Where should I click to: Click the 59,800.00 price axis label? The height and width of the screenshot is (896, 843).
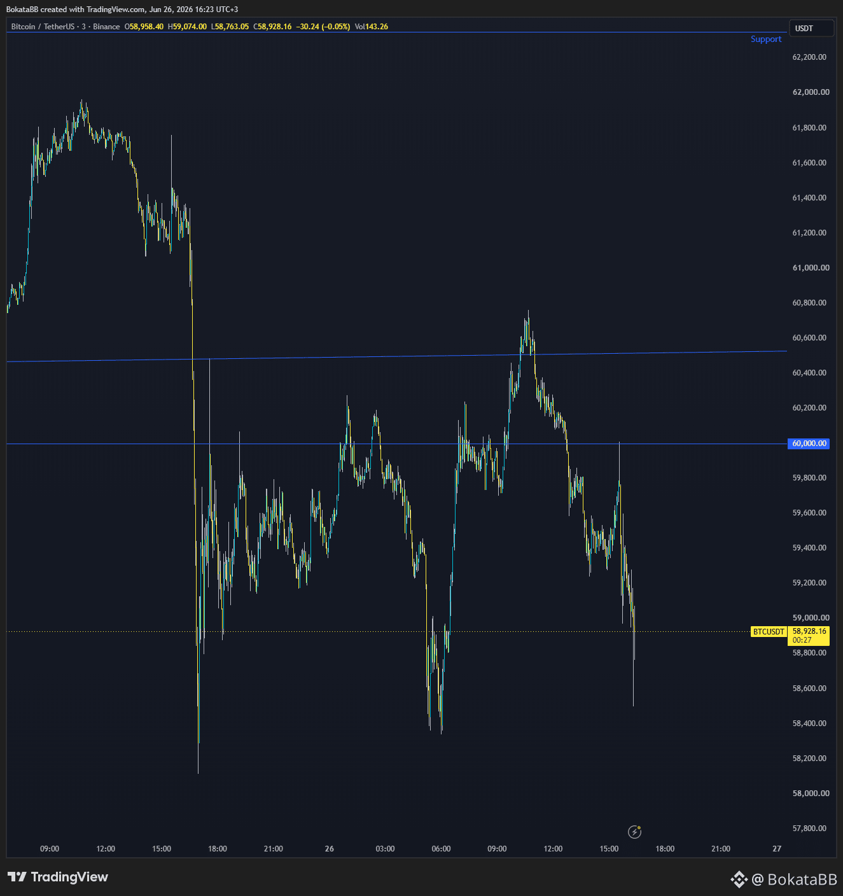[809, 478]
